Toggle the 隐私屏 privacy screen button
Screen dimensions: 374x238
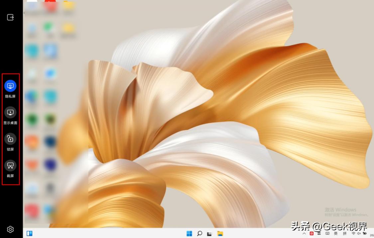click(10, 86)
